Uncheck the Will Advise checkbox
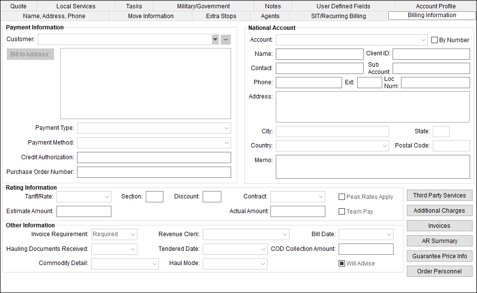 (342, 263)
